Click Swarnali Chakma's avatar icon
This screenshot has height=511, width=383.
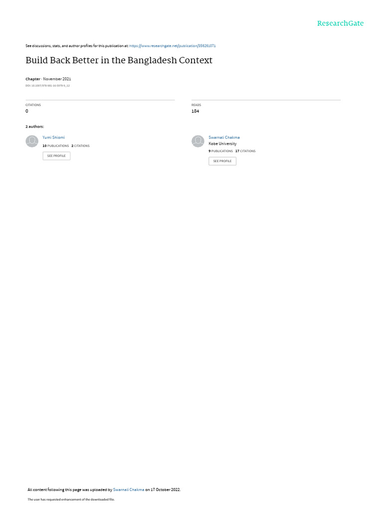[197, 141]
